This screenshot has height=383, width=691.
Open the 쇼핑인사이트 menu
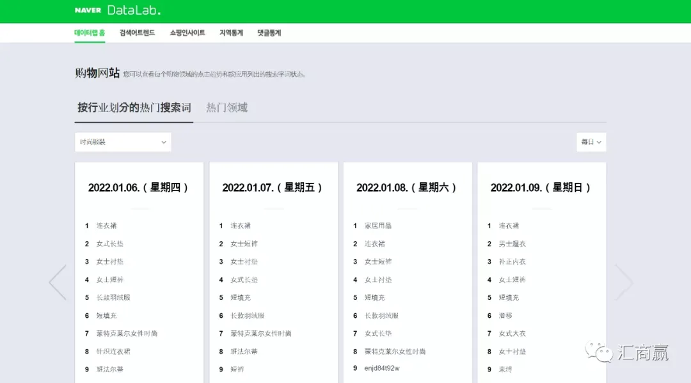187,33
